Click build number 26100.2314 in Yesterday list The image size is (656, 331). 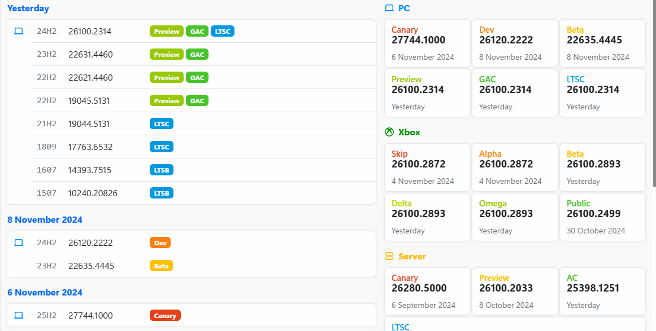(x=90, y=32)
